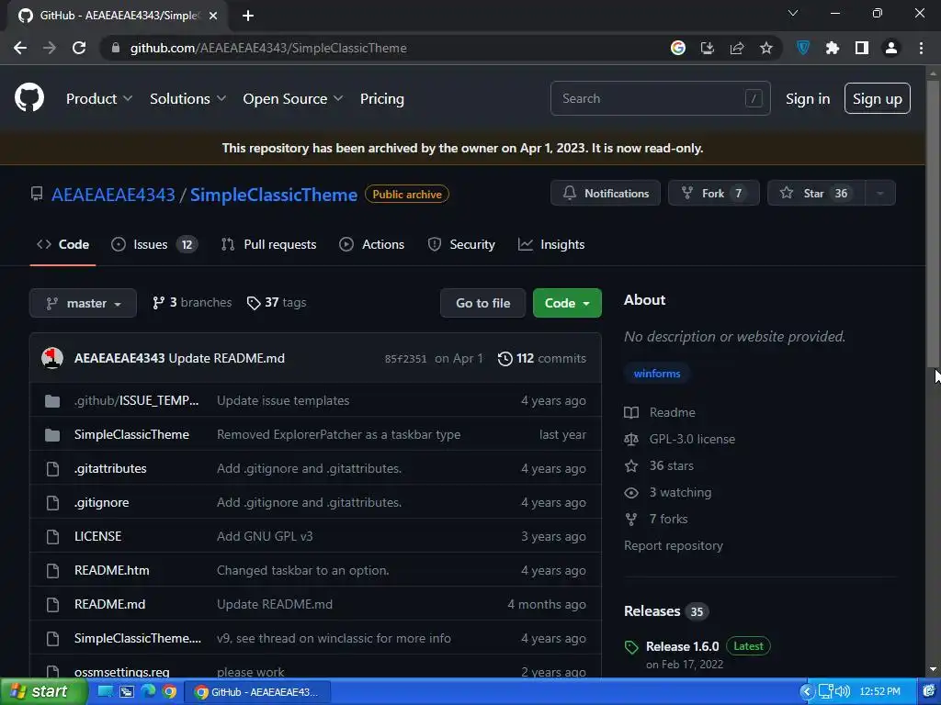Open the Release 1.6.0 link
The width and height of the screenshot is (941, 705).
(x=683, y=646)
